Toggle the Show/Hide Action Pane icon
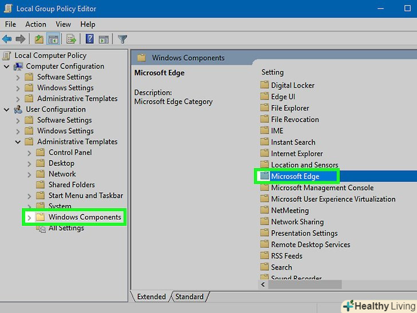Image resolution: width=417 pixels, height=313 pixels. [104, 40]
